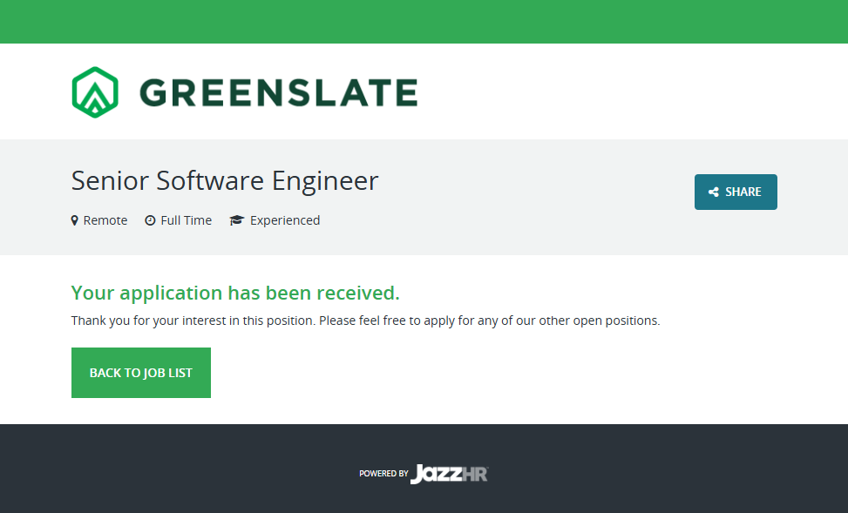
Task: Click the thank-you message paragraph
Action: 365,321
